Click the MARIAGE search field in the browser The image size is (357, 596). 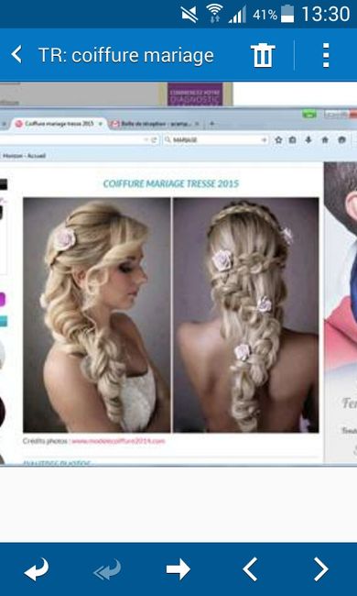coord(216,140)
